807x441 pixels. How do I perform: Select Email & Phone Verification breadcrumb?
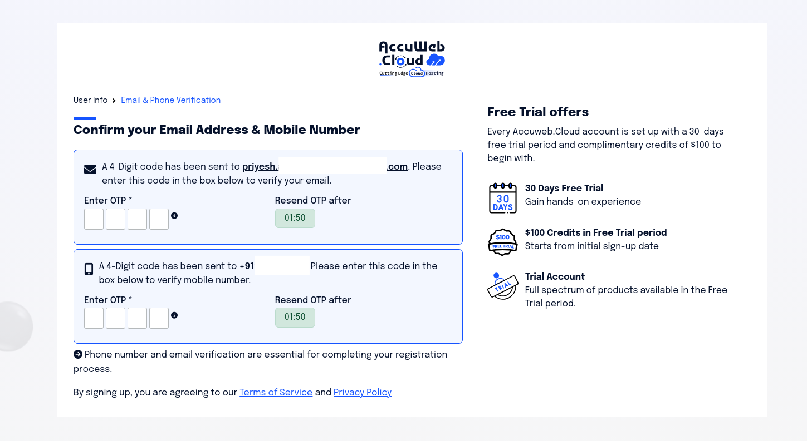pos(170,100)
